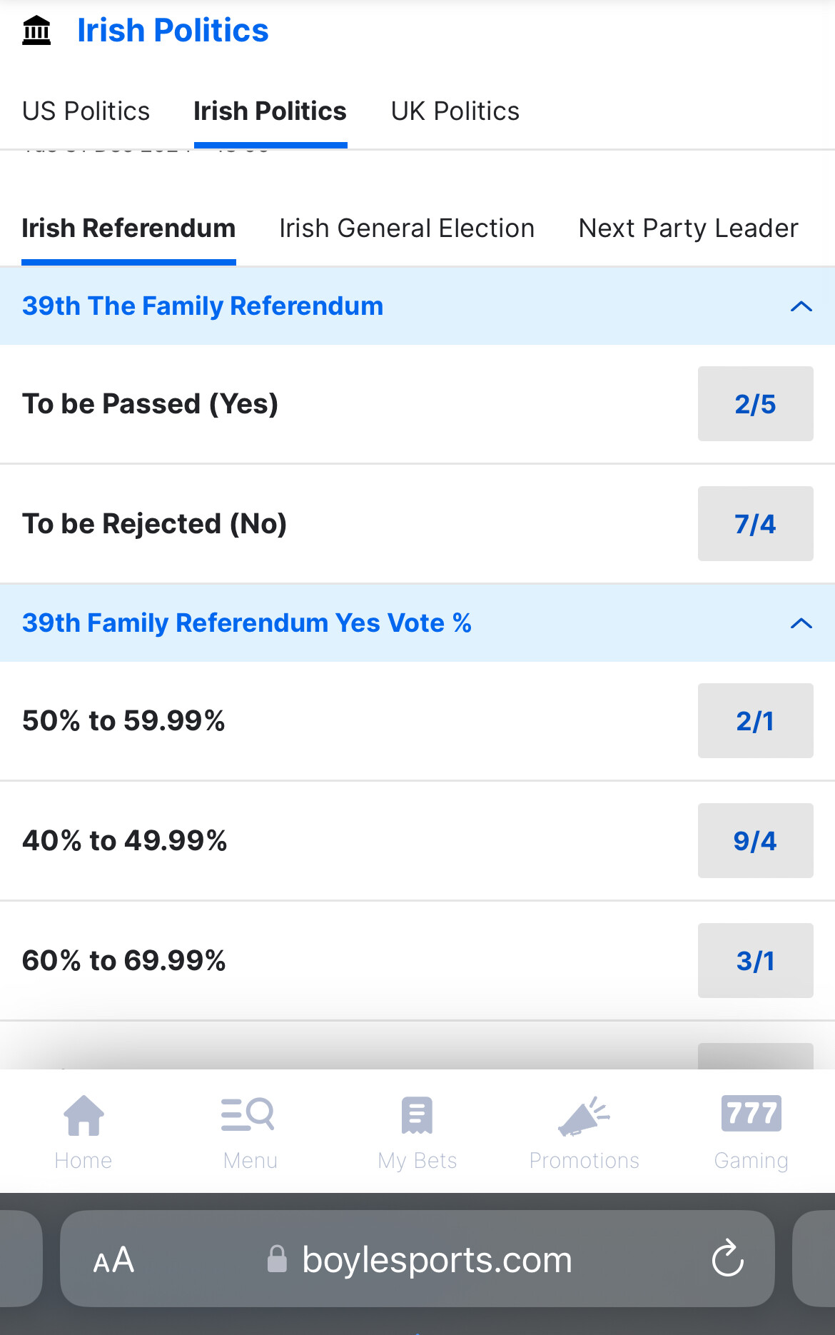The height and width of the screenshot is (1335, 835).
Task: Pick 9/4 odds for 40% to 49.99%
Action: point(755,841)
